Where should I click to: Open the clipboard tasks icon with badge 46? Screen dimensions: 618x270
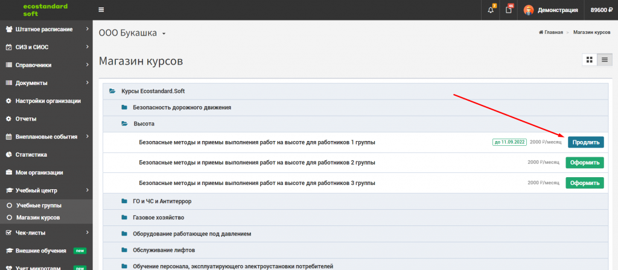point(509,10)
